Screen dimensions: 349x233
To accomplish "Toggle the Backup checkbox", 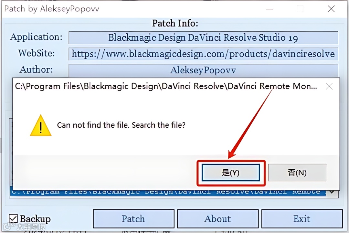I will (x=13, y=218).
